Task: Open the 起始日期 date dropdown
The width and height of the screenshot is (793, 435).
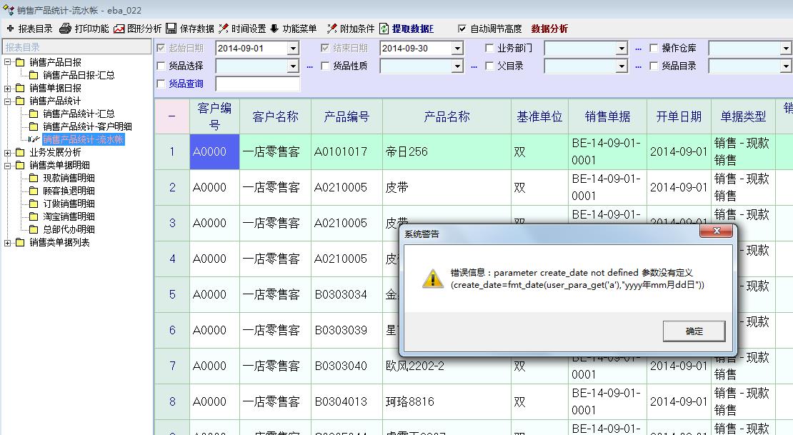Action: click(293, 49)
